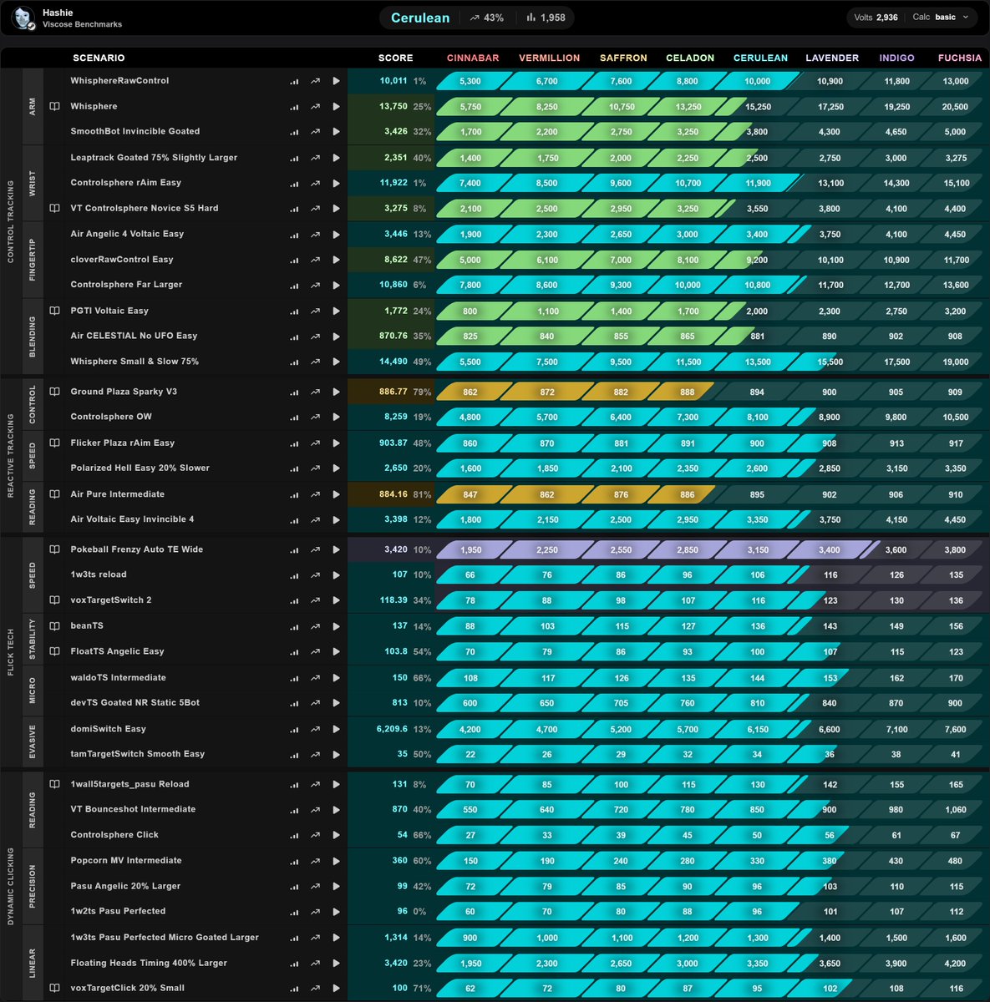The image size is (990, 1002).
Task: Play cloverRawControl Easy scenario
Action: (x=336, y=260)
